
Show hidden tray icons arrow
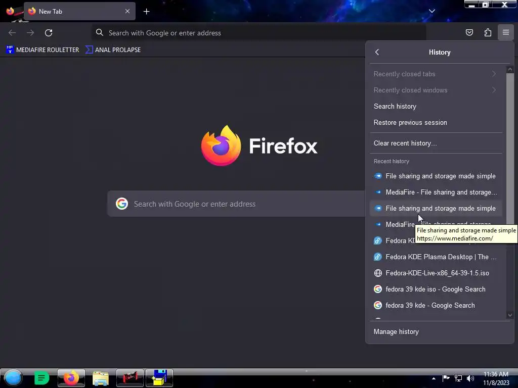coord(434,378)
